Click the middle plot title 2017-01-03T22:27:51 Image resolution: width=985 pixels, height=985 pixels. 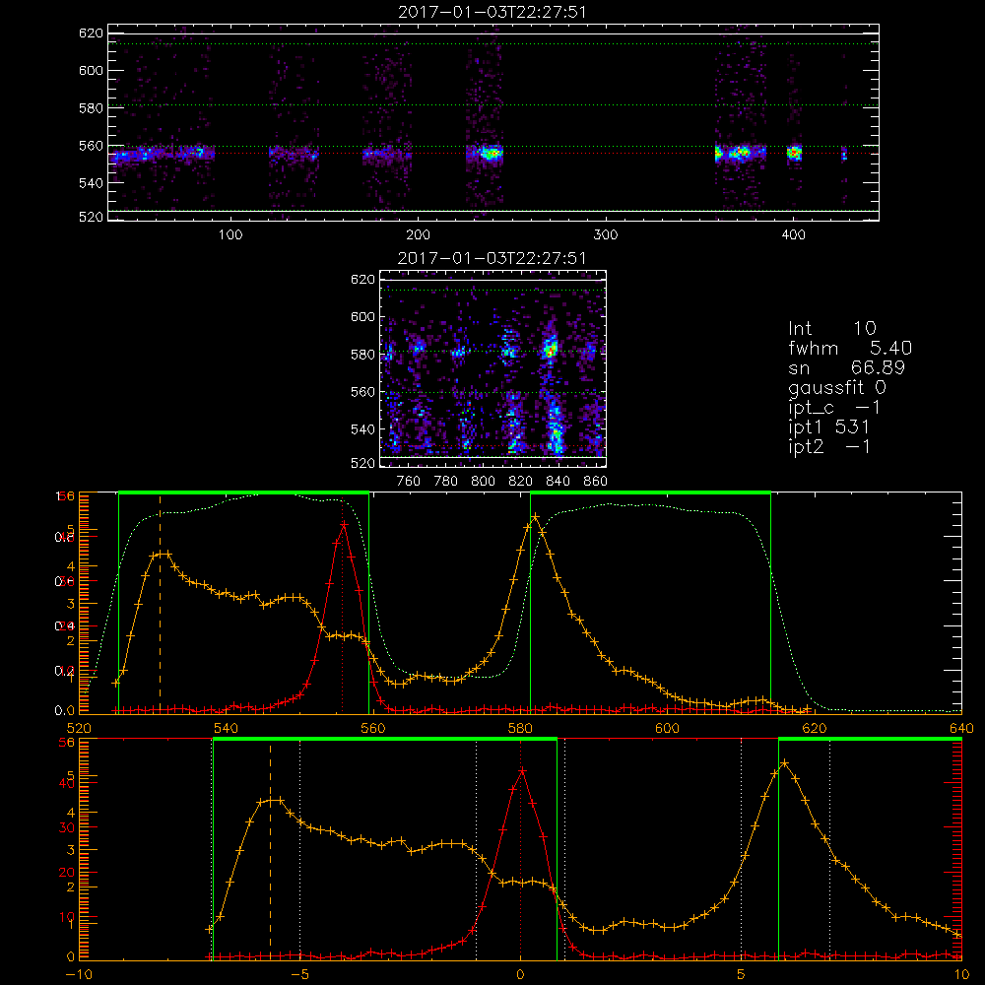[x=492, y=258]
